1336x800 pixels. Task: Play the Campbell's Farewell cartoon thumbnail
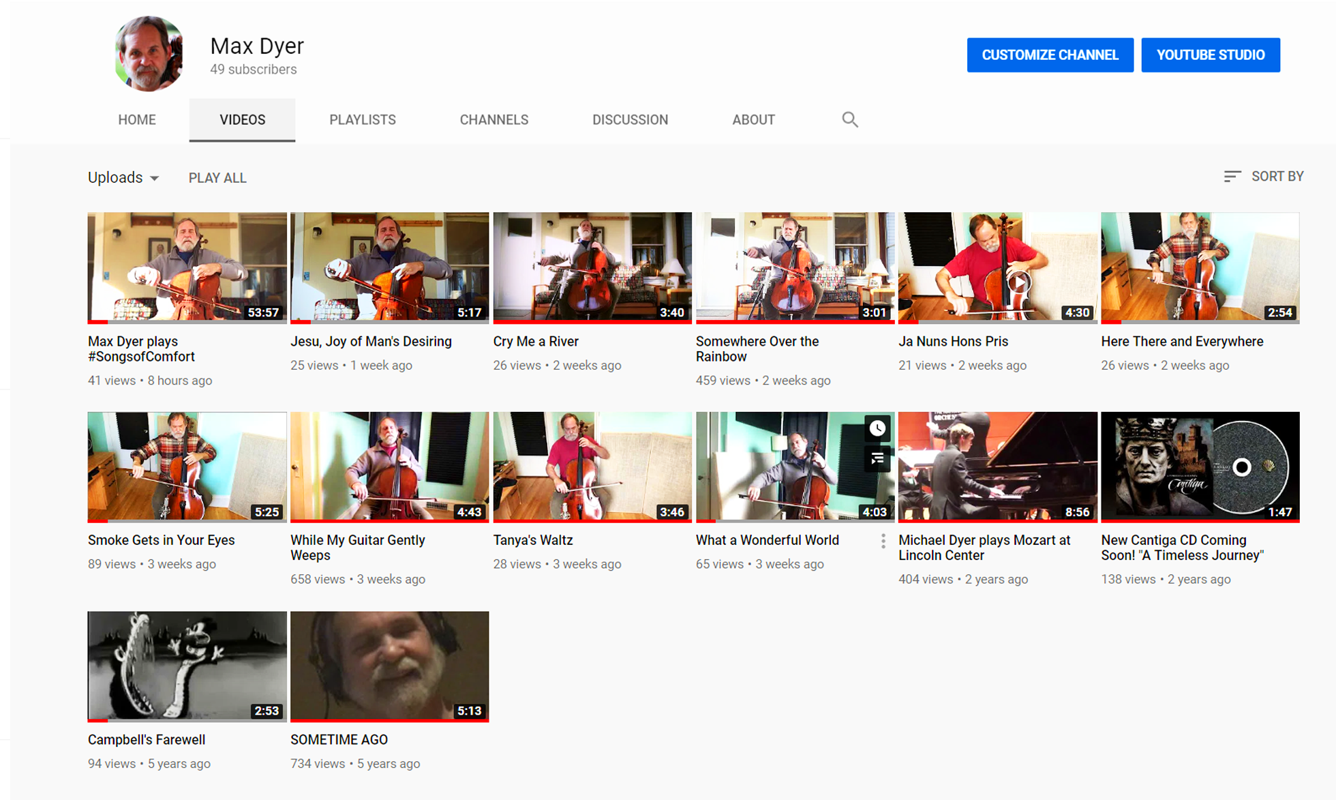click(187, 666)
